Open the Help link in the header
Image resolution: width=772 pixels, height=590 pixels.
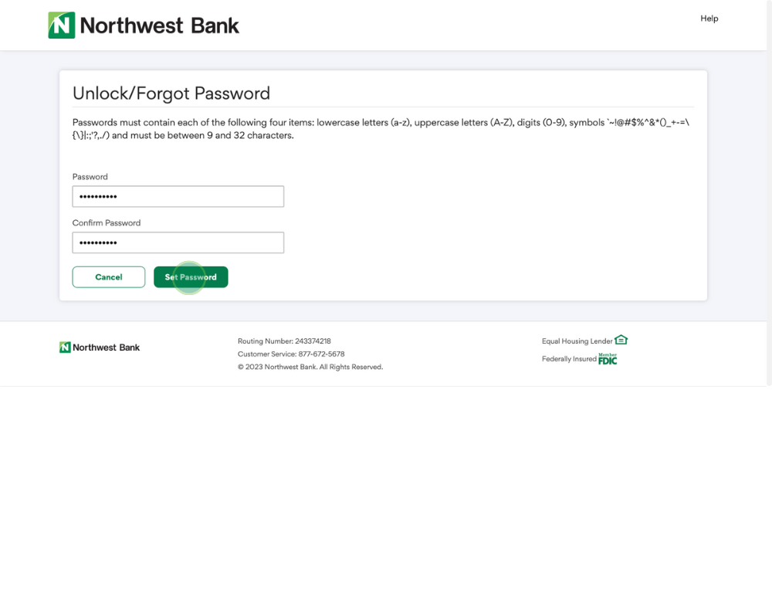[x=709, y=19]
